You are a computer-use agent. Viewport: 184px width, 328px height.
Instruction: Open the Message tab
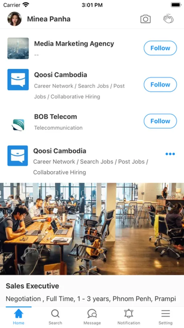[92, 317]
